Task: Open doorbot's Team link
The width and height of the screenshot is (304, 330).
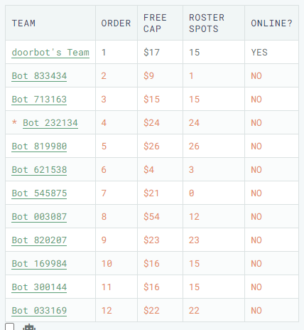Action: (x=50, y=53)
